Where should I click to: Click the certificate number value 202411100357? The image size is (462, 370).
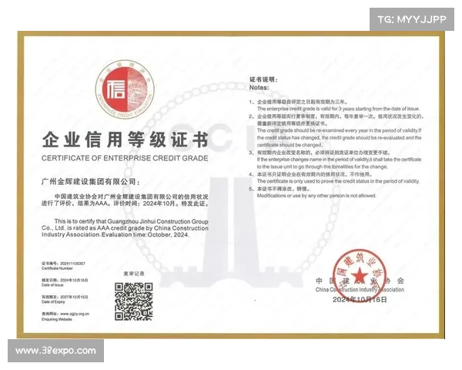tap(72, 264)
